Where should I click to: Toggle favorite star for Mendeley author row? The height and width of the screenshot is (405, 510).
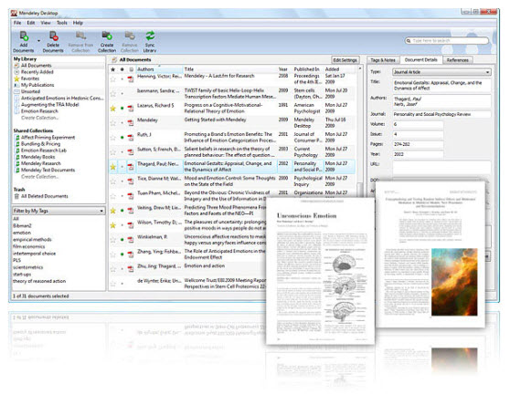[x=112, y=123]
